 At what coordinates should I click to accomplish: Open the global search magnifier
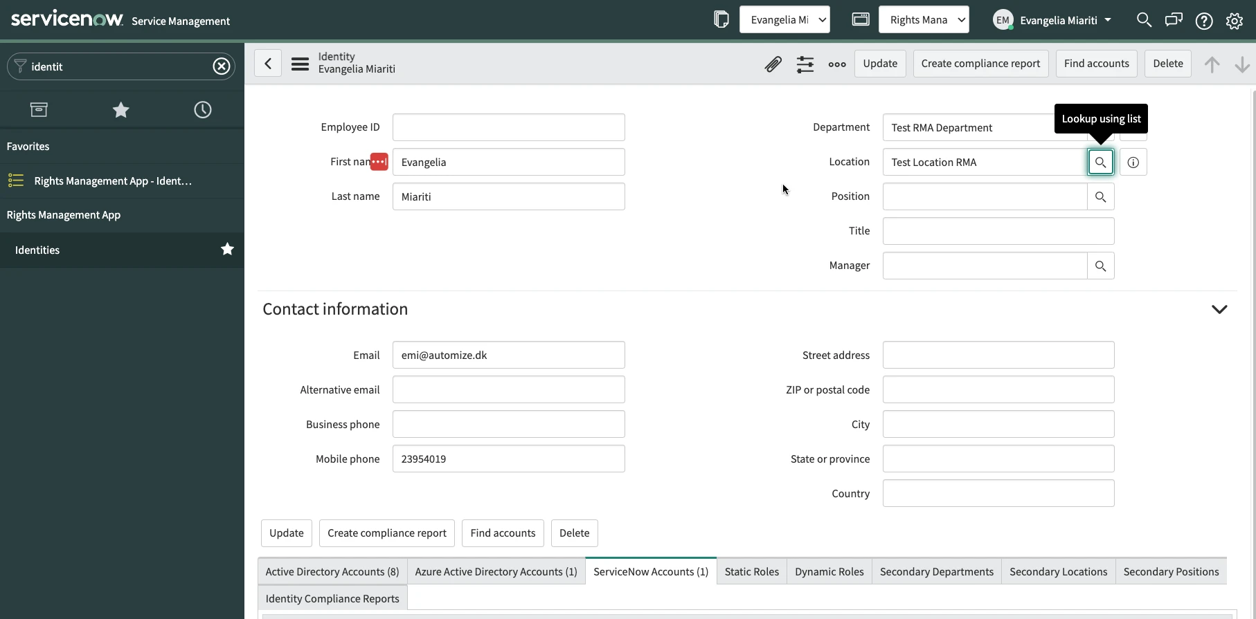point(1144,20)
